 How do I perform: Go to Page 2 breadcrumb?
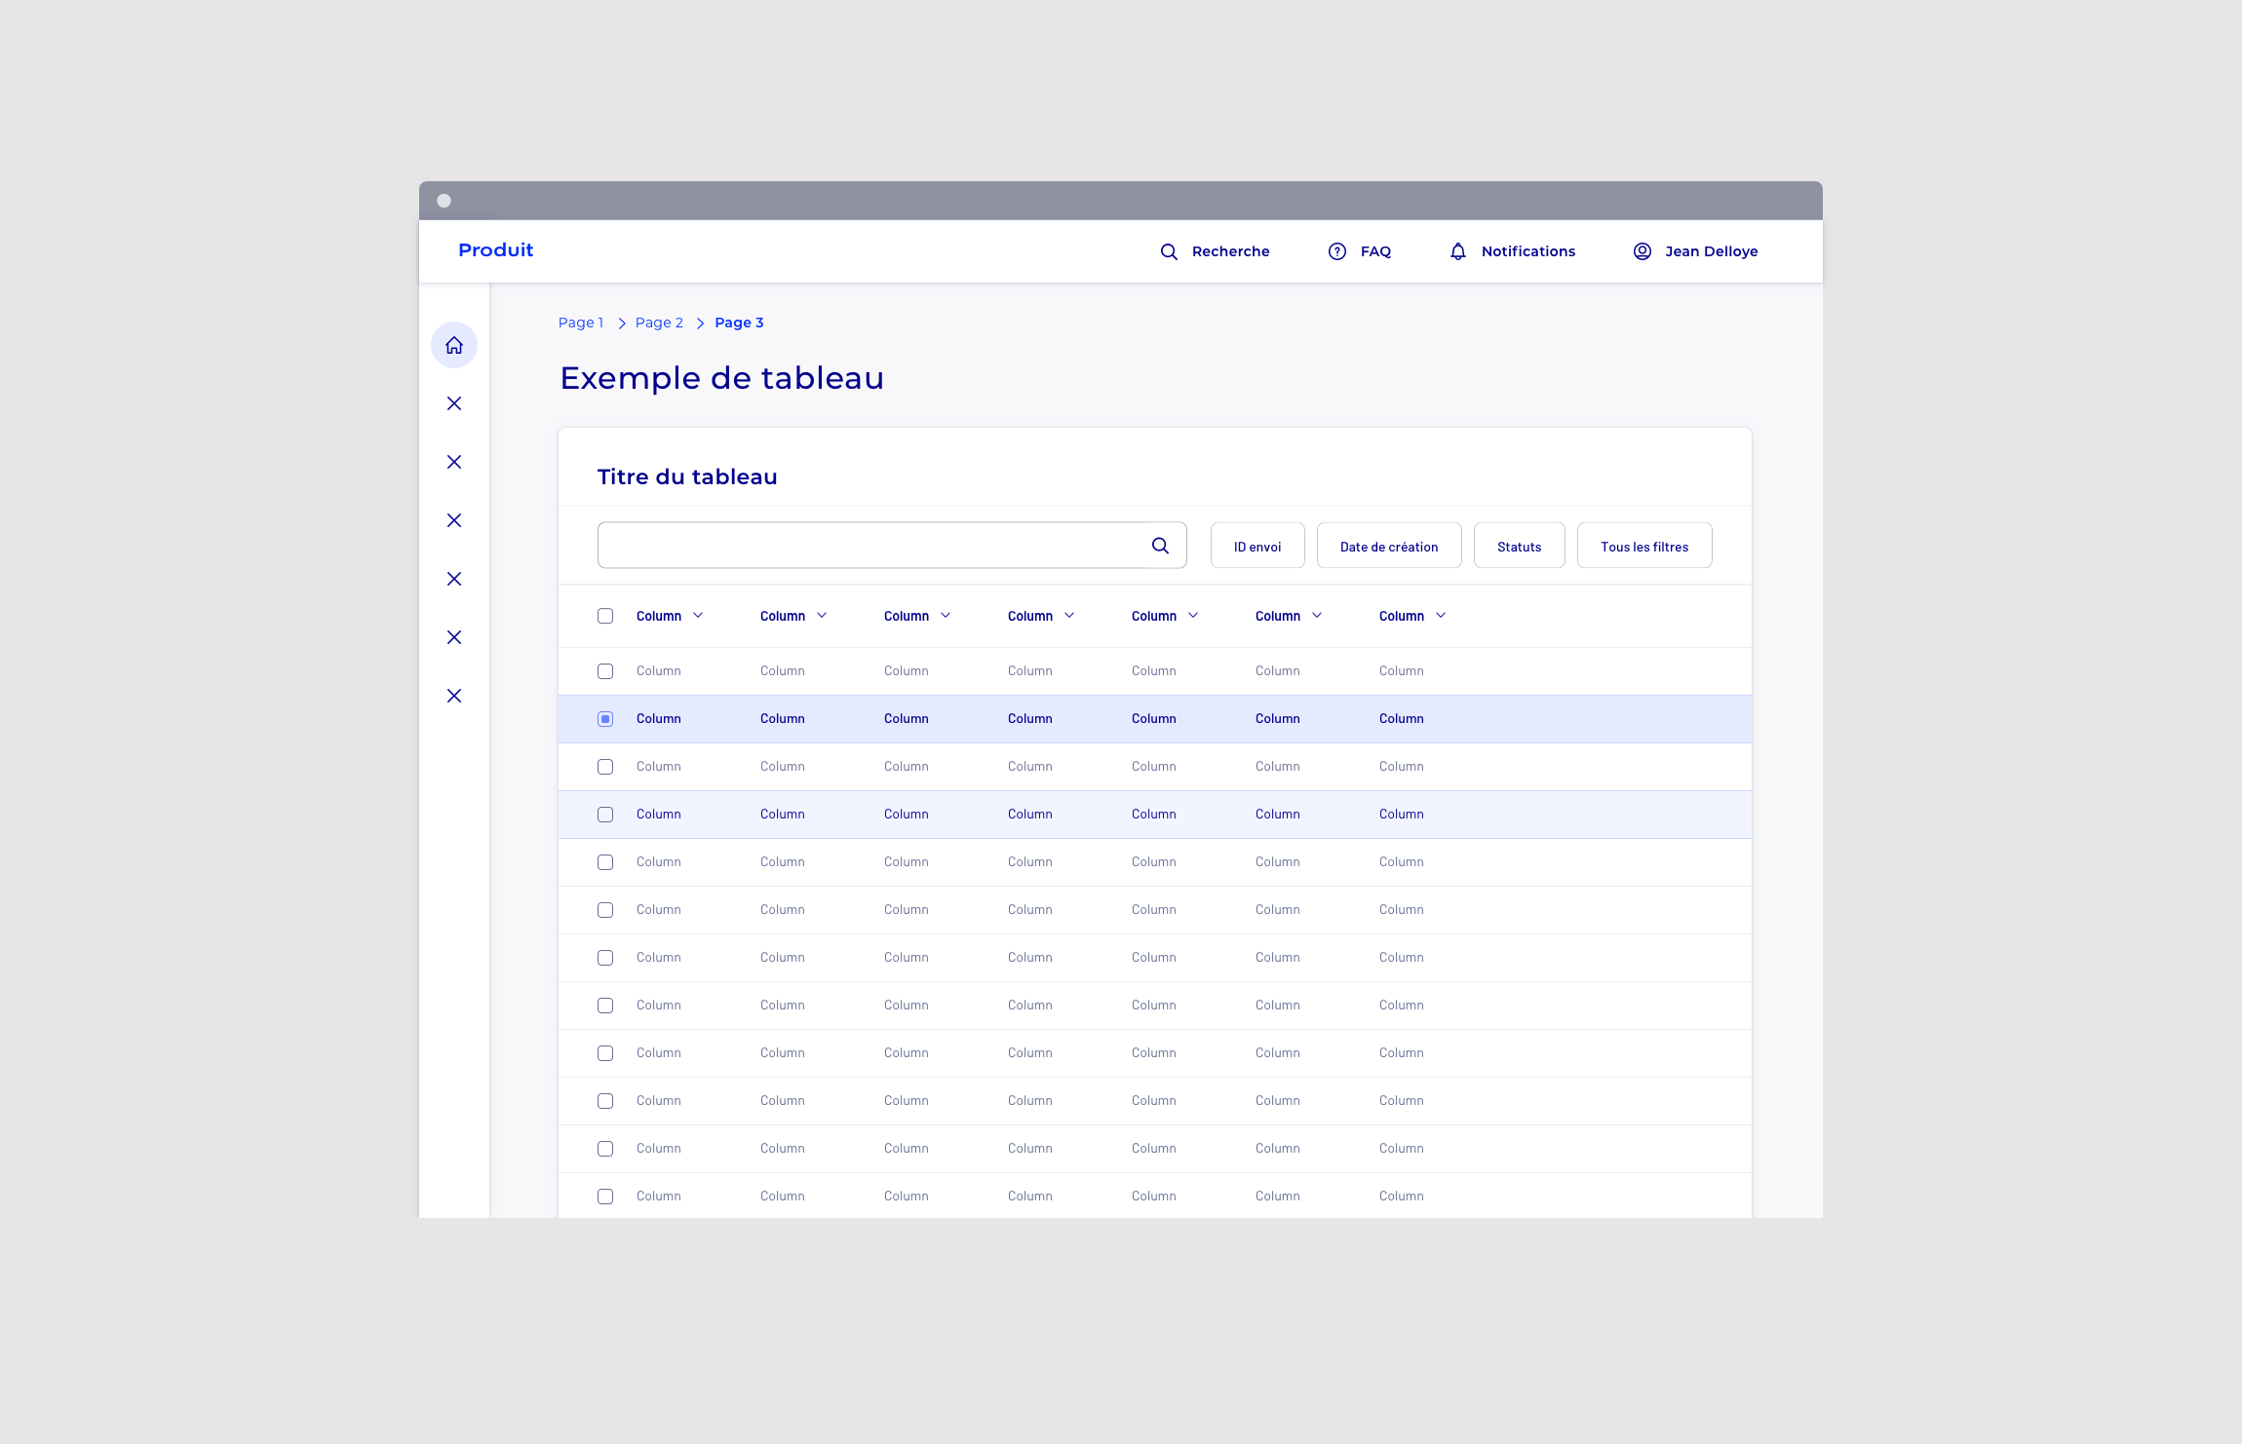659,323
